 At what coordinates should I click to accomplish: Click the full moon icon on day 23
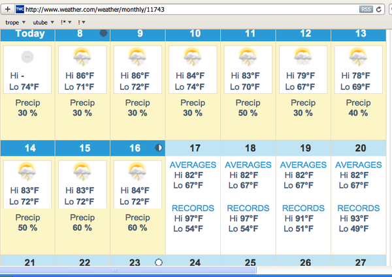click(x=159, y=262)
